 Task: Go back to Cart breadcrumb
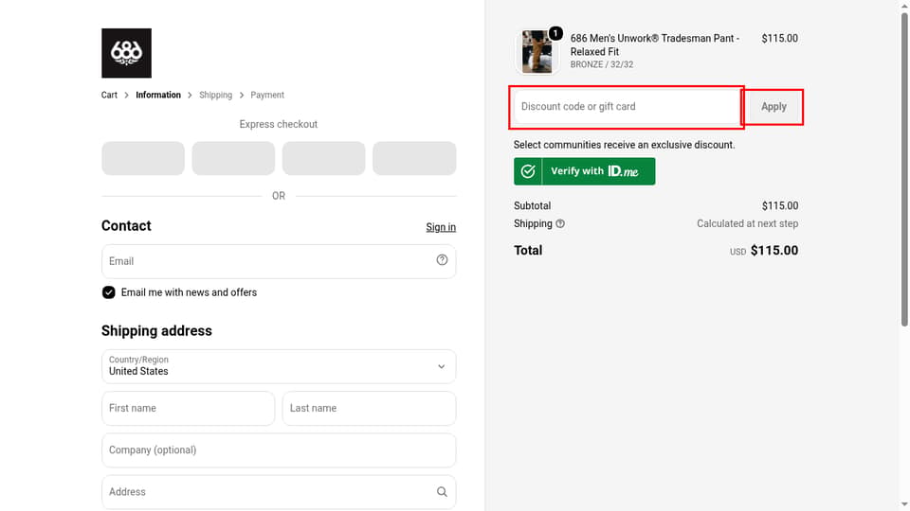pos(109,95)
